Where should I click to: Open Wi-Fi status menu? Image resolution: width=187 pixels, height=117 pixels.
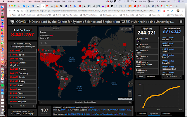click(x=128, y=1)
